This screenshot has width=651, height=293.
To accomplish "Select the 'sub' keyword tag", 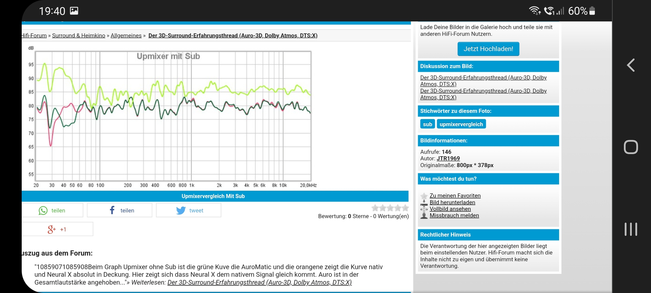I will coord(427,124).
